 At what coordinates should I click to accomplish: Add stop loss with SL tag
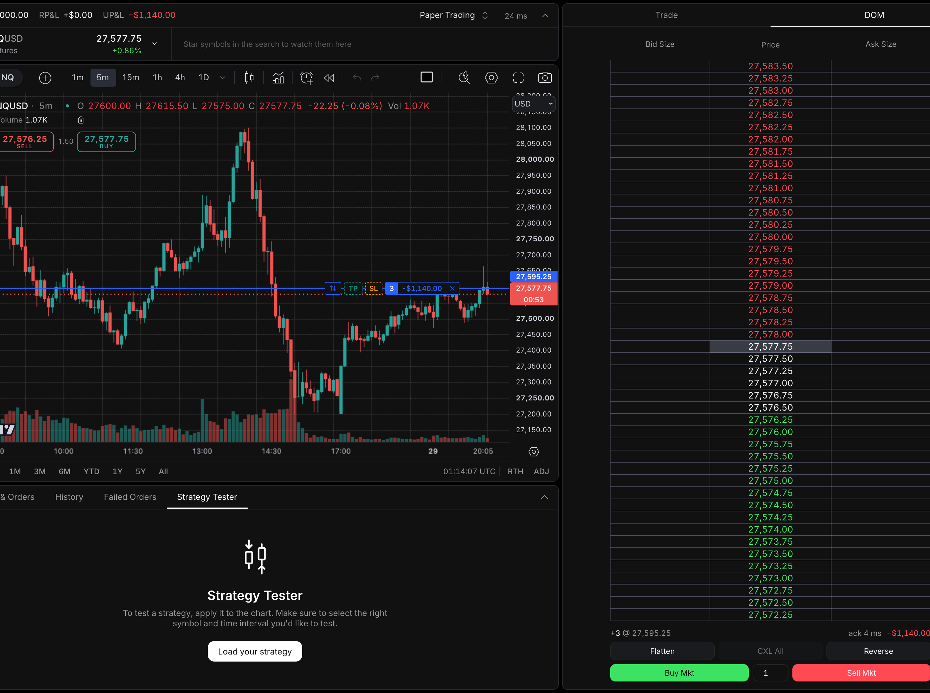(x=373, y=288)
